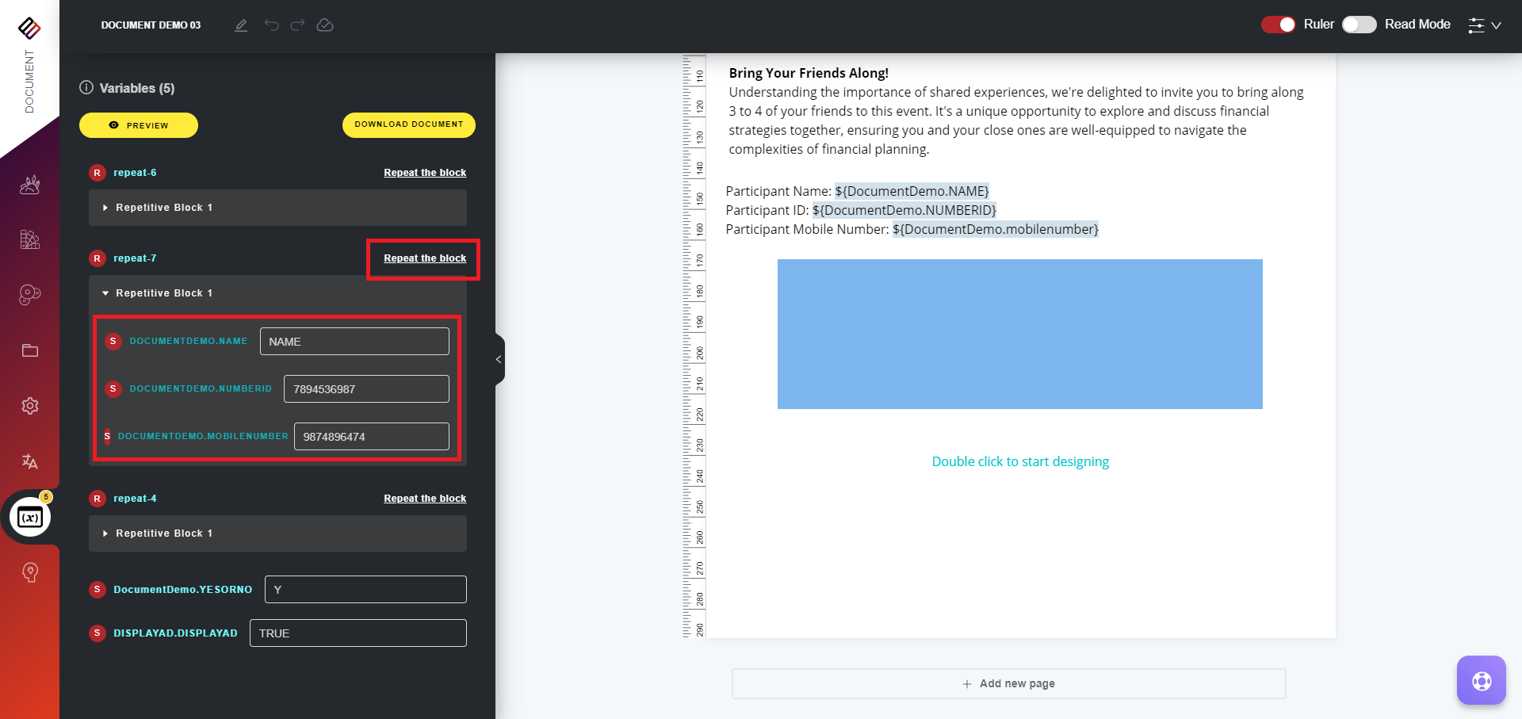Enable Read Mode

pyautogui.click(x=1359, y=25)
